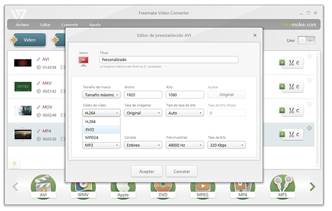
Task: Rename AVI file with pencil icon
Action: pyautogui.click(x=39, y=59)
